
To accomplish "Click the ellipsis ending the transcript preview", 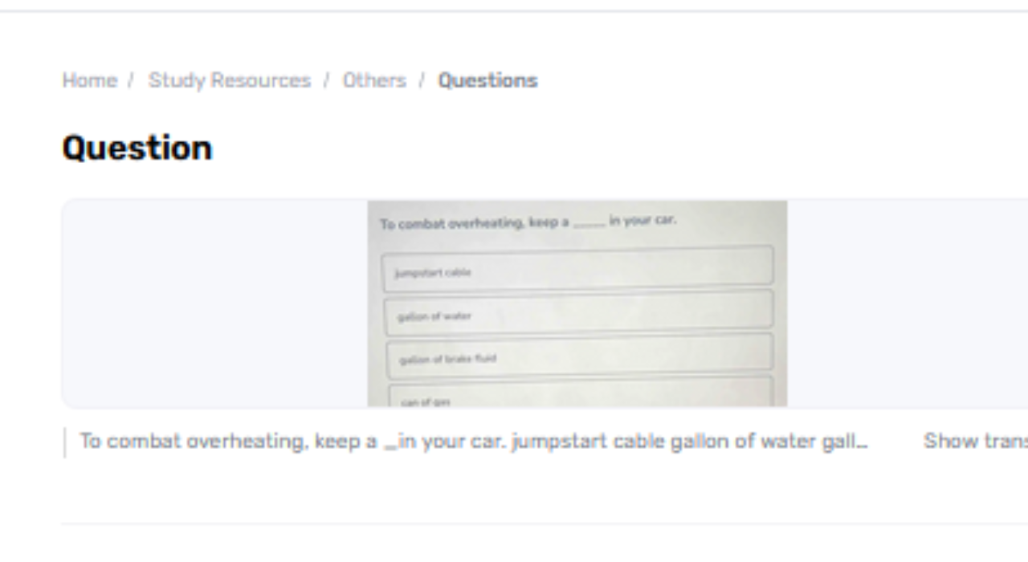I will coord(862,443).
